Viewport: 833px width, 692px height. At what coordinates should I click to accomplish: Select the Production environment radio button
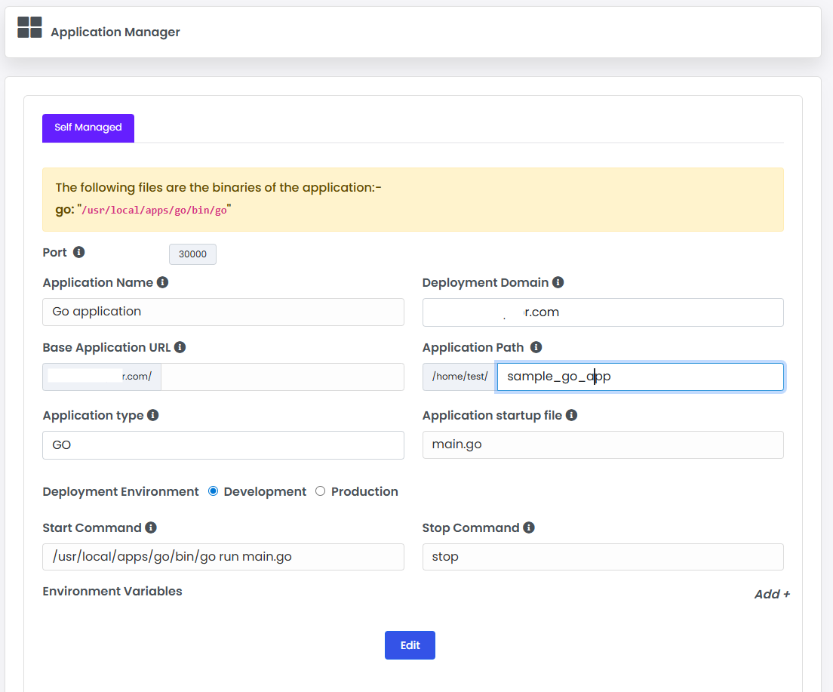pos(320,491)
